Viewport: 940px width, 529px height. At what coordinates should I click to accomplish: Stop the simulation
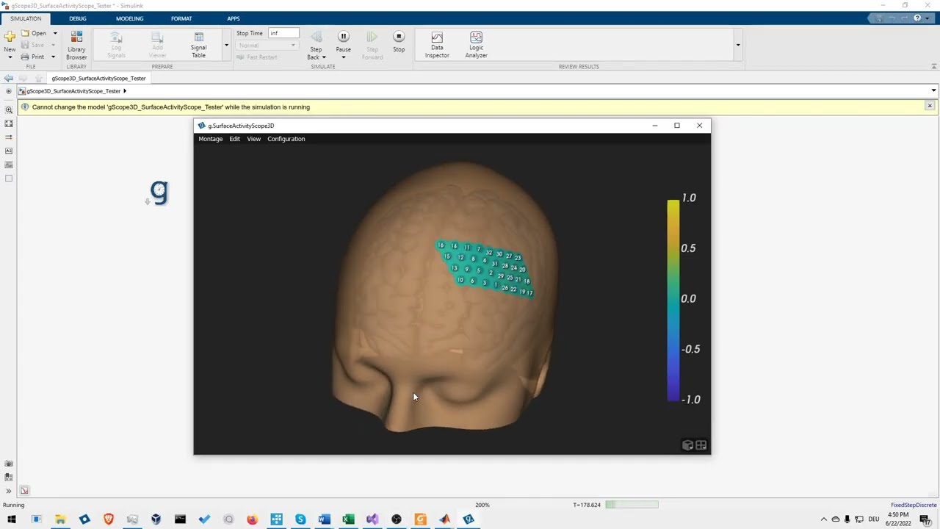click(x=399, y=42)
